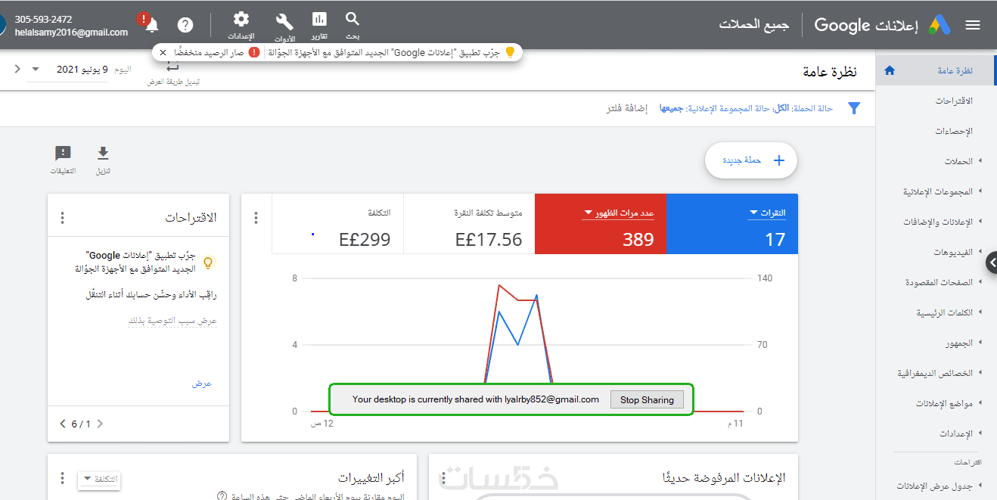
Task: Select the التكلفة E£299 metric tile
Action: tap(337, 224)
